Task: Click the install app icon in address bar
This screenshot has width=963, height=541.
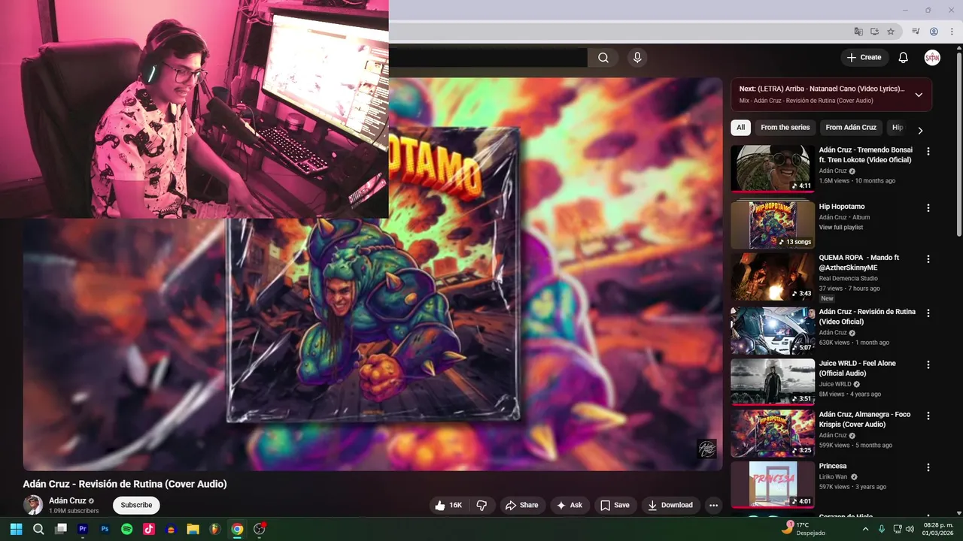Action: [x=874, y=32]
